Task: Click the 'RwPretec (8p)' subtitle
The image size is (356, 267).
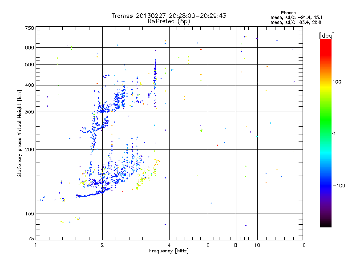Action: [x=169, y=21]
